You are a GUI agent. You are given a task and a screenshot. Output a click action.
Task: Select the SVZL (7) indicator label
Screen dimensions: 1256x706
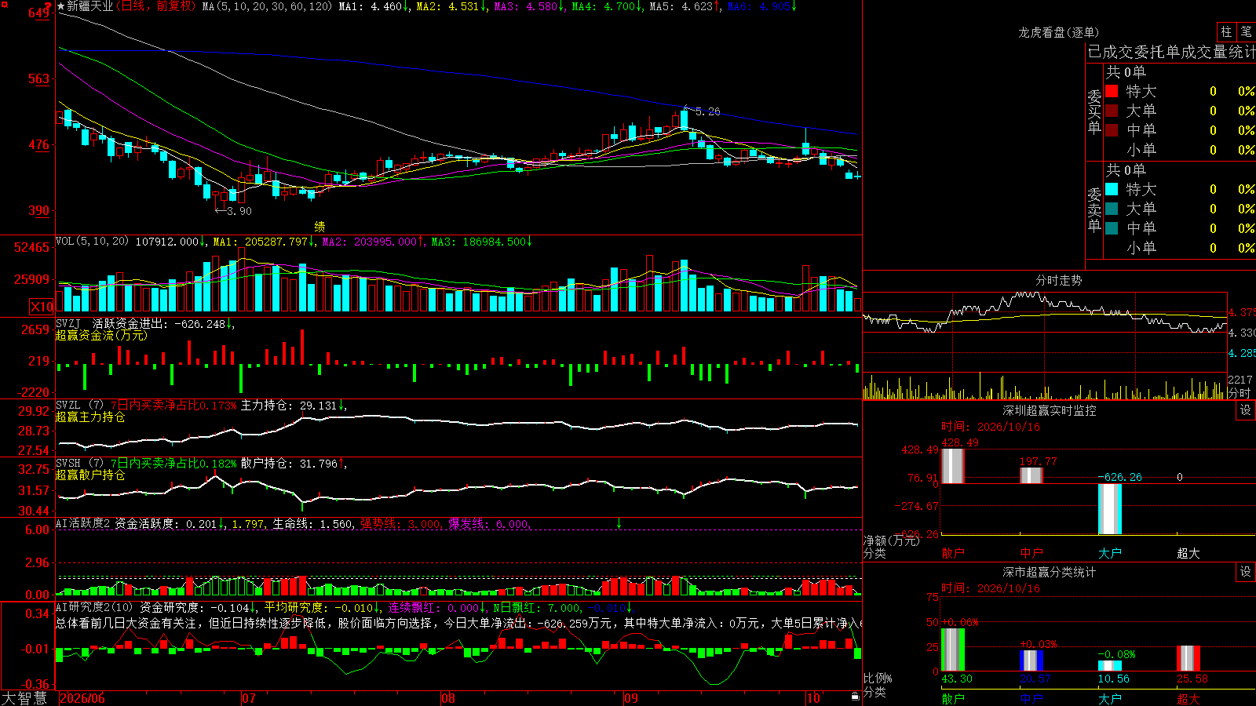point(80,405)
